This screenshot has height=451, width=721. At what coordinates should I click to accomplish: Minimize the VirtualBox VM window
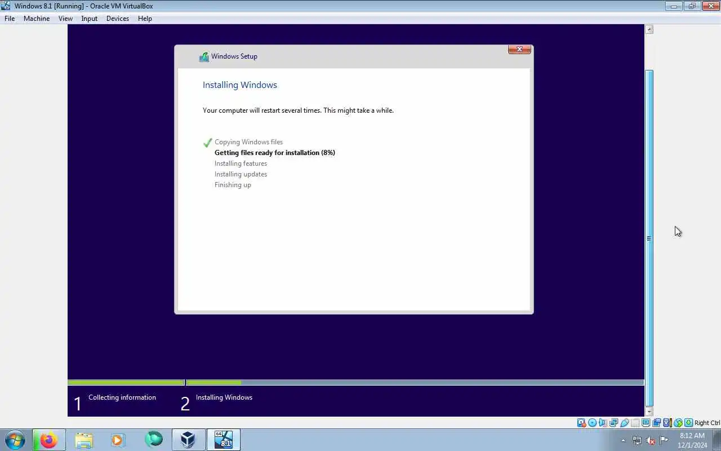pyautogui.click(x=674, y=6)
